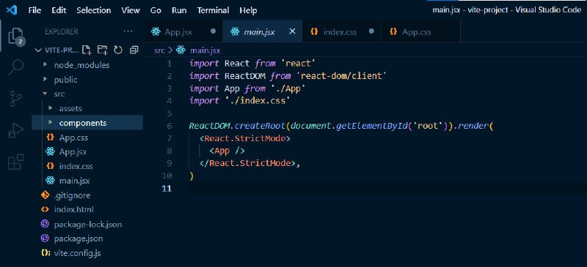The height and width of the screenshot is (267, 587).
Task: Open the Help menu
Action: point(248,10)
